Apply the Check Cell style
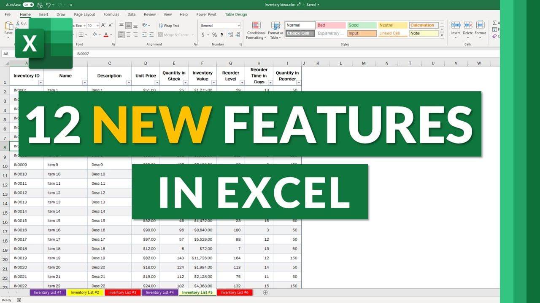Image resolution: width=540 pixels, height=303 pixels. pos(300,33)
